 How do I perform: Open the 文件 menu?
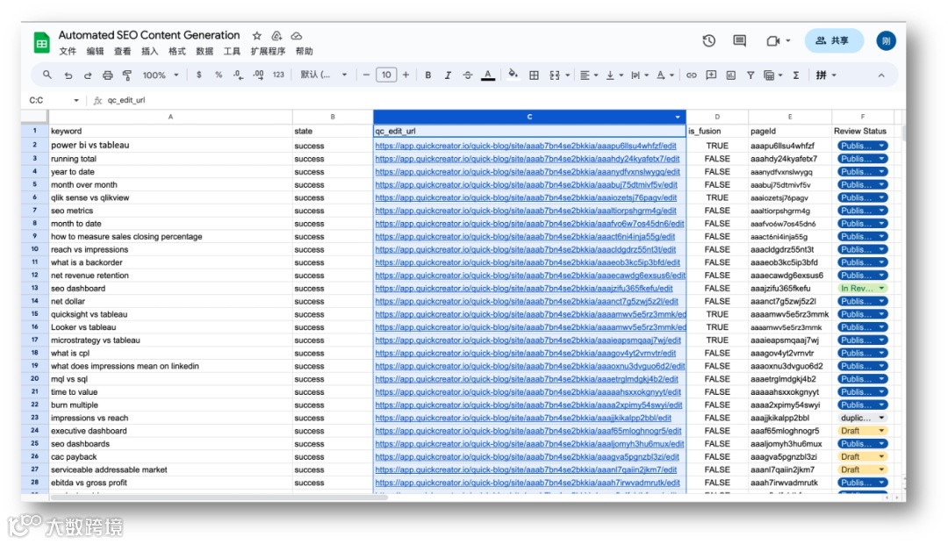point(68,52)
